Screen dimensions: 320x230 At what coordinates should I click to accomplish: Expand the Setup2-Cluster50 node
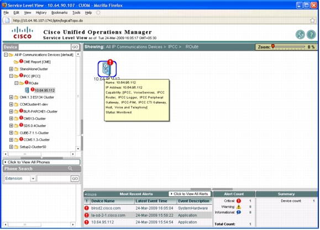11,147
